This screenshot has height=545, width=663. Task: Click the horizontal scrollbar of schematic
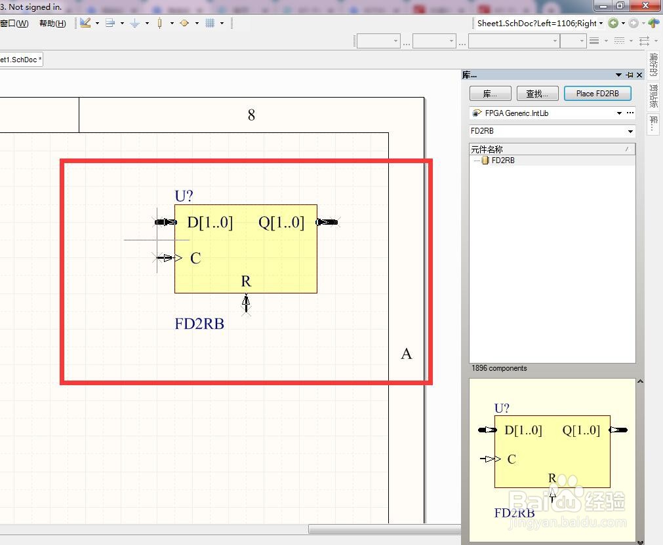[385, 529]
